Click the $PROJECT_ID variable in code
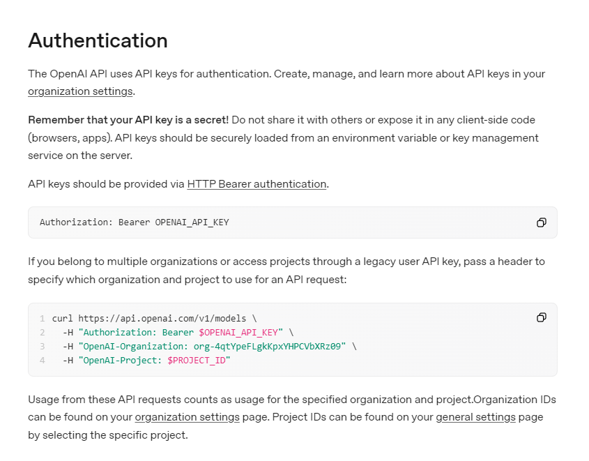The height and width of the screenshot is (461, 589). (x=197, y=361)
